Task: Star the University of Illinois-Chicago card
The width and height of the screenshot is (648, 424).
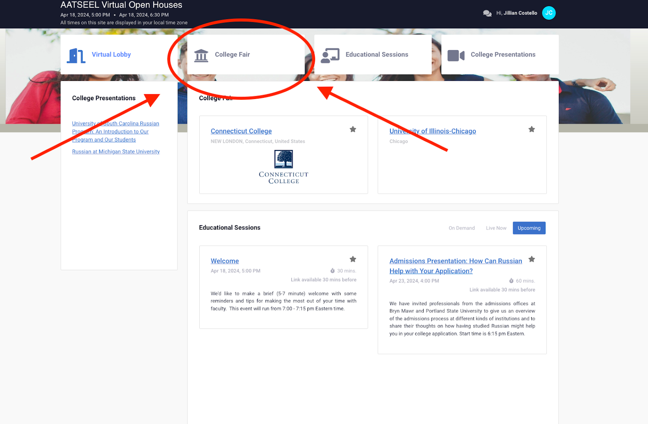Action: [x=532, y=129]
